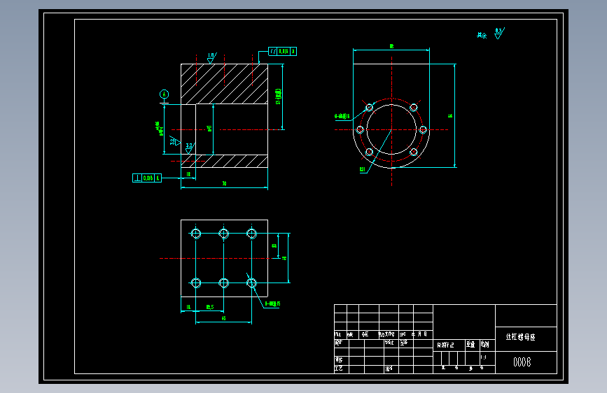Viewport: 607px width, 393px height.
Task: Click the horizontal 3.2 roughness symbol in bore
Action: [174, 141]
